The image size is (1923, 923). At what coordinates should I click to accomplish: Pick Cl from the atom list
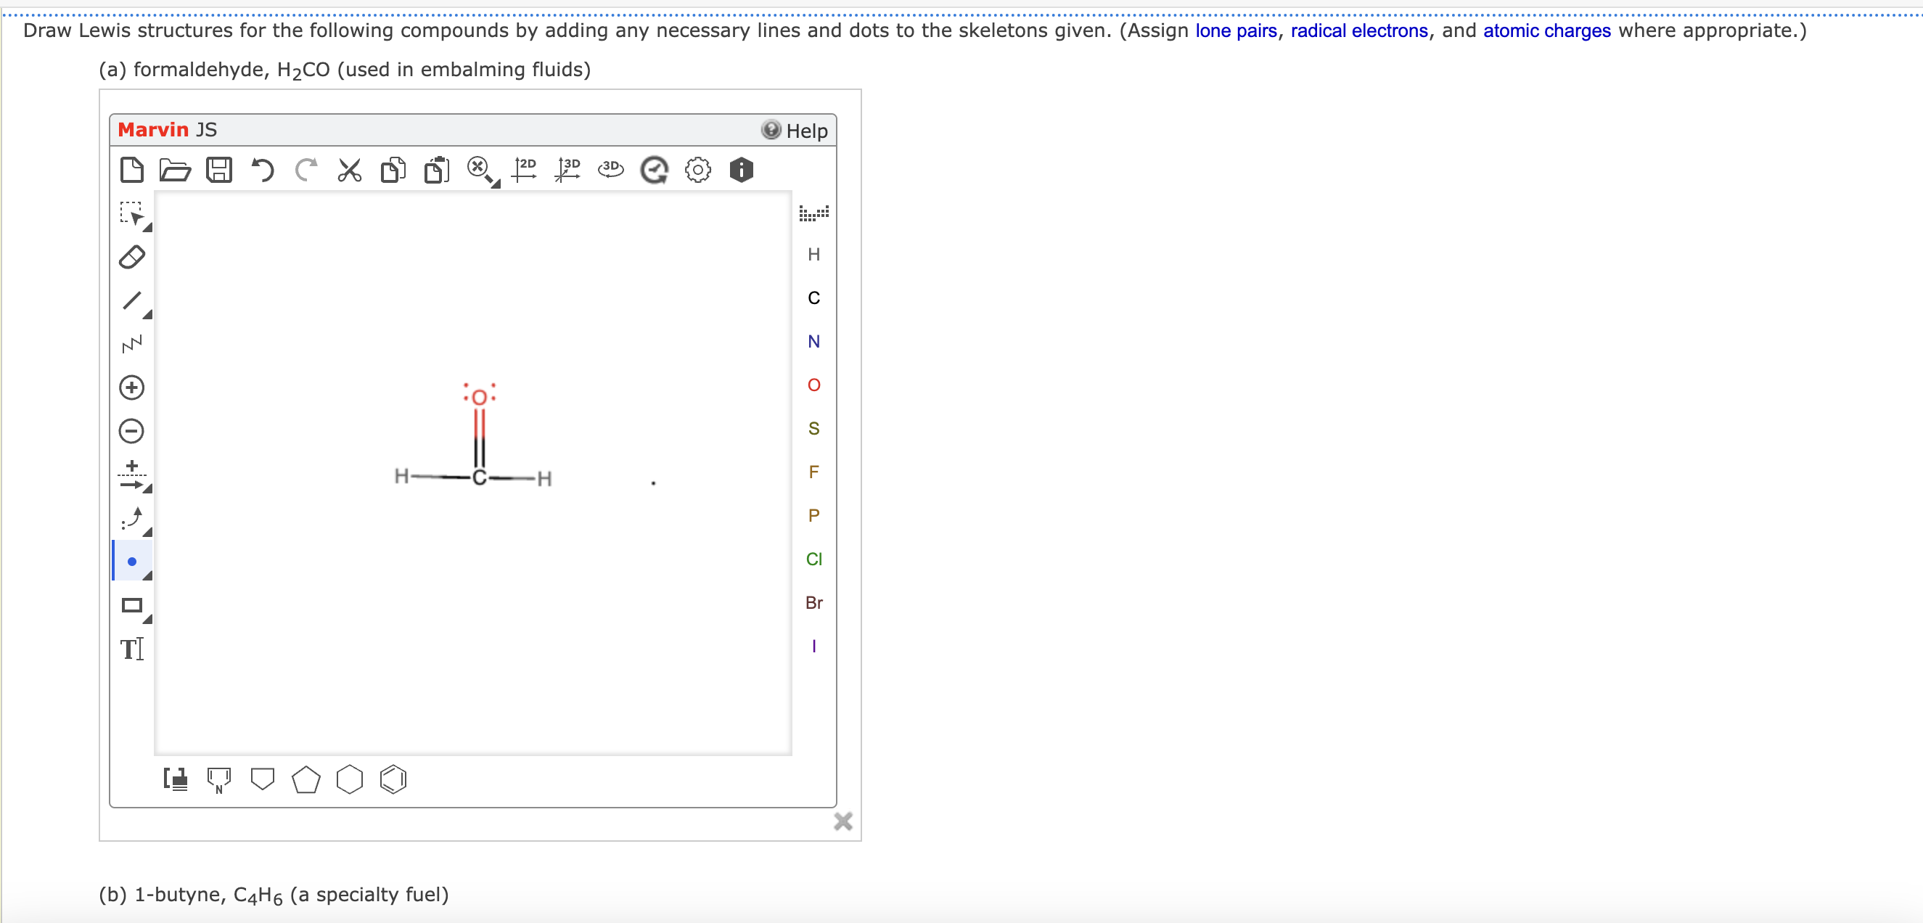(813, 559)
